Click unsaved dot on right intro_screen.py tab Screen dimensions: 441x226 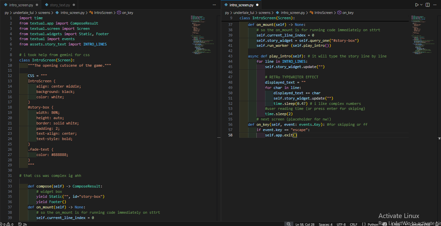(x=257, y=5)
